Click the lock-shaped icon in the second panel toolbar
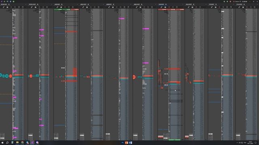 [35, 7]
